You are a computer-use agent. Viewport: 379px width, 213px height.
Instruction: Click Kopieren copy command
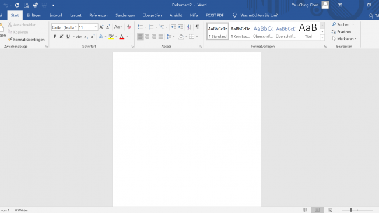[18, 32]
